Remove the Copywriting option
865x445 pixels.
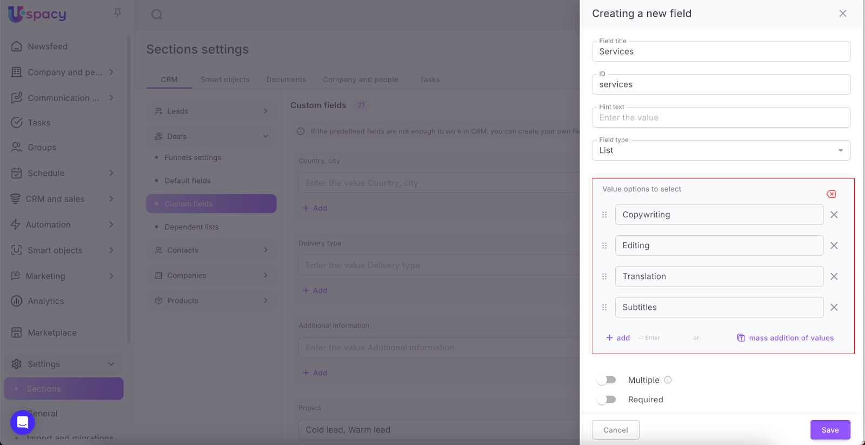[834, 215]
